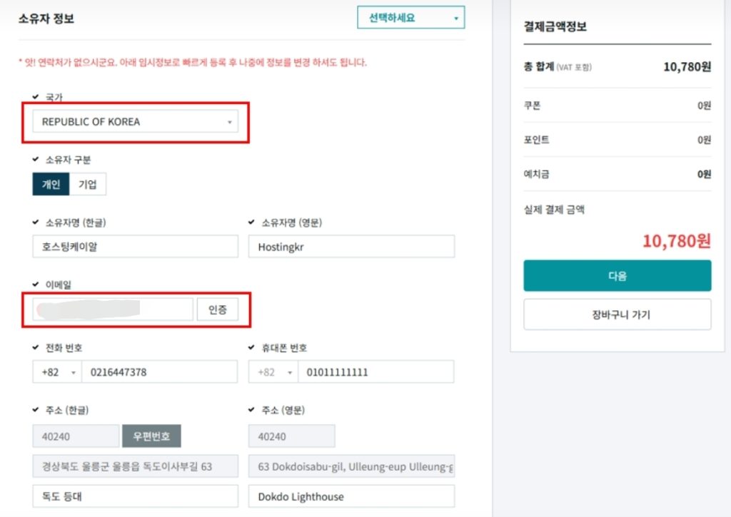Click the 소유자명 (영문) Hostingkr field
The height and width of the screenshot is (517, 731).
tap(351, 246)
